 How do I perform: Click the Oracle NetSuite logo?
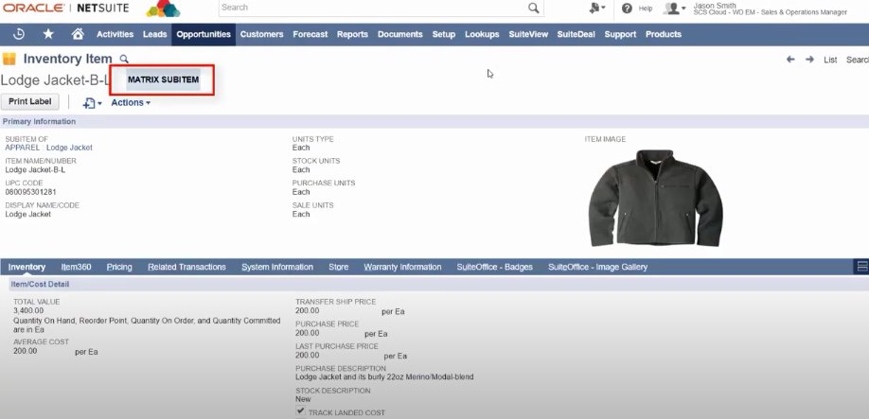tap(66, 8)
